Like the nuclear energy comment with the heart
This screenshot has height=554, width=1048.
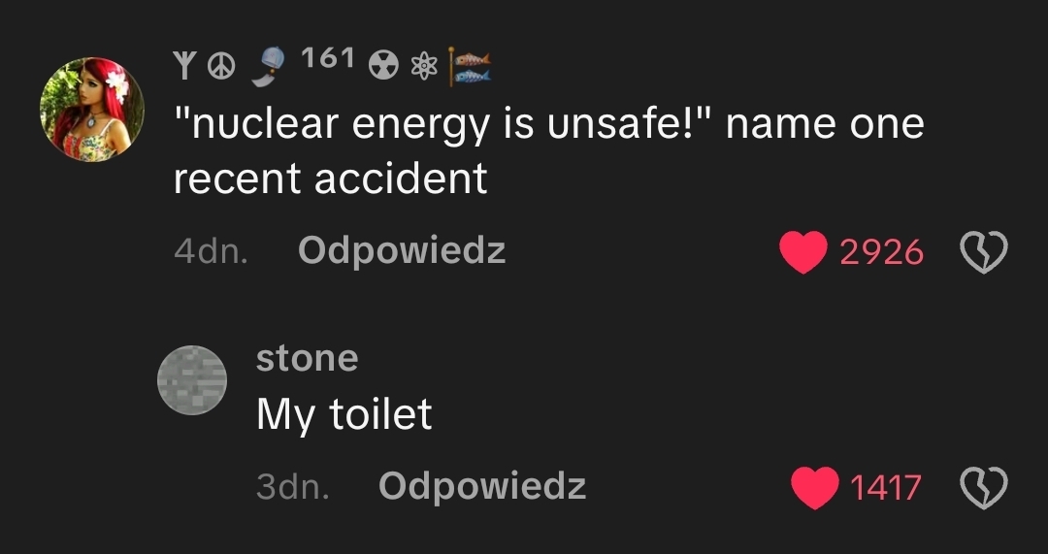tap(803, 252)
